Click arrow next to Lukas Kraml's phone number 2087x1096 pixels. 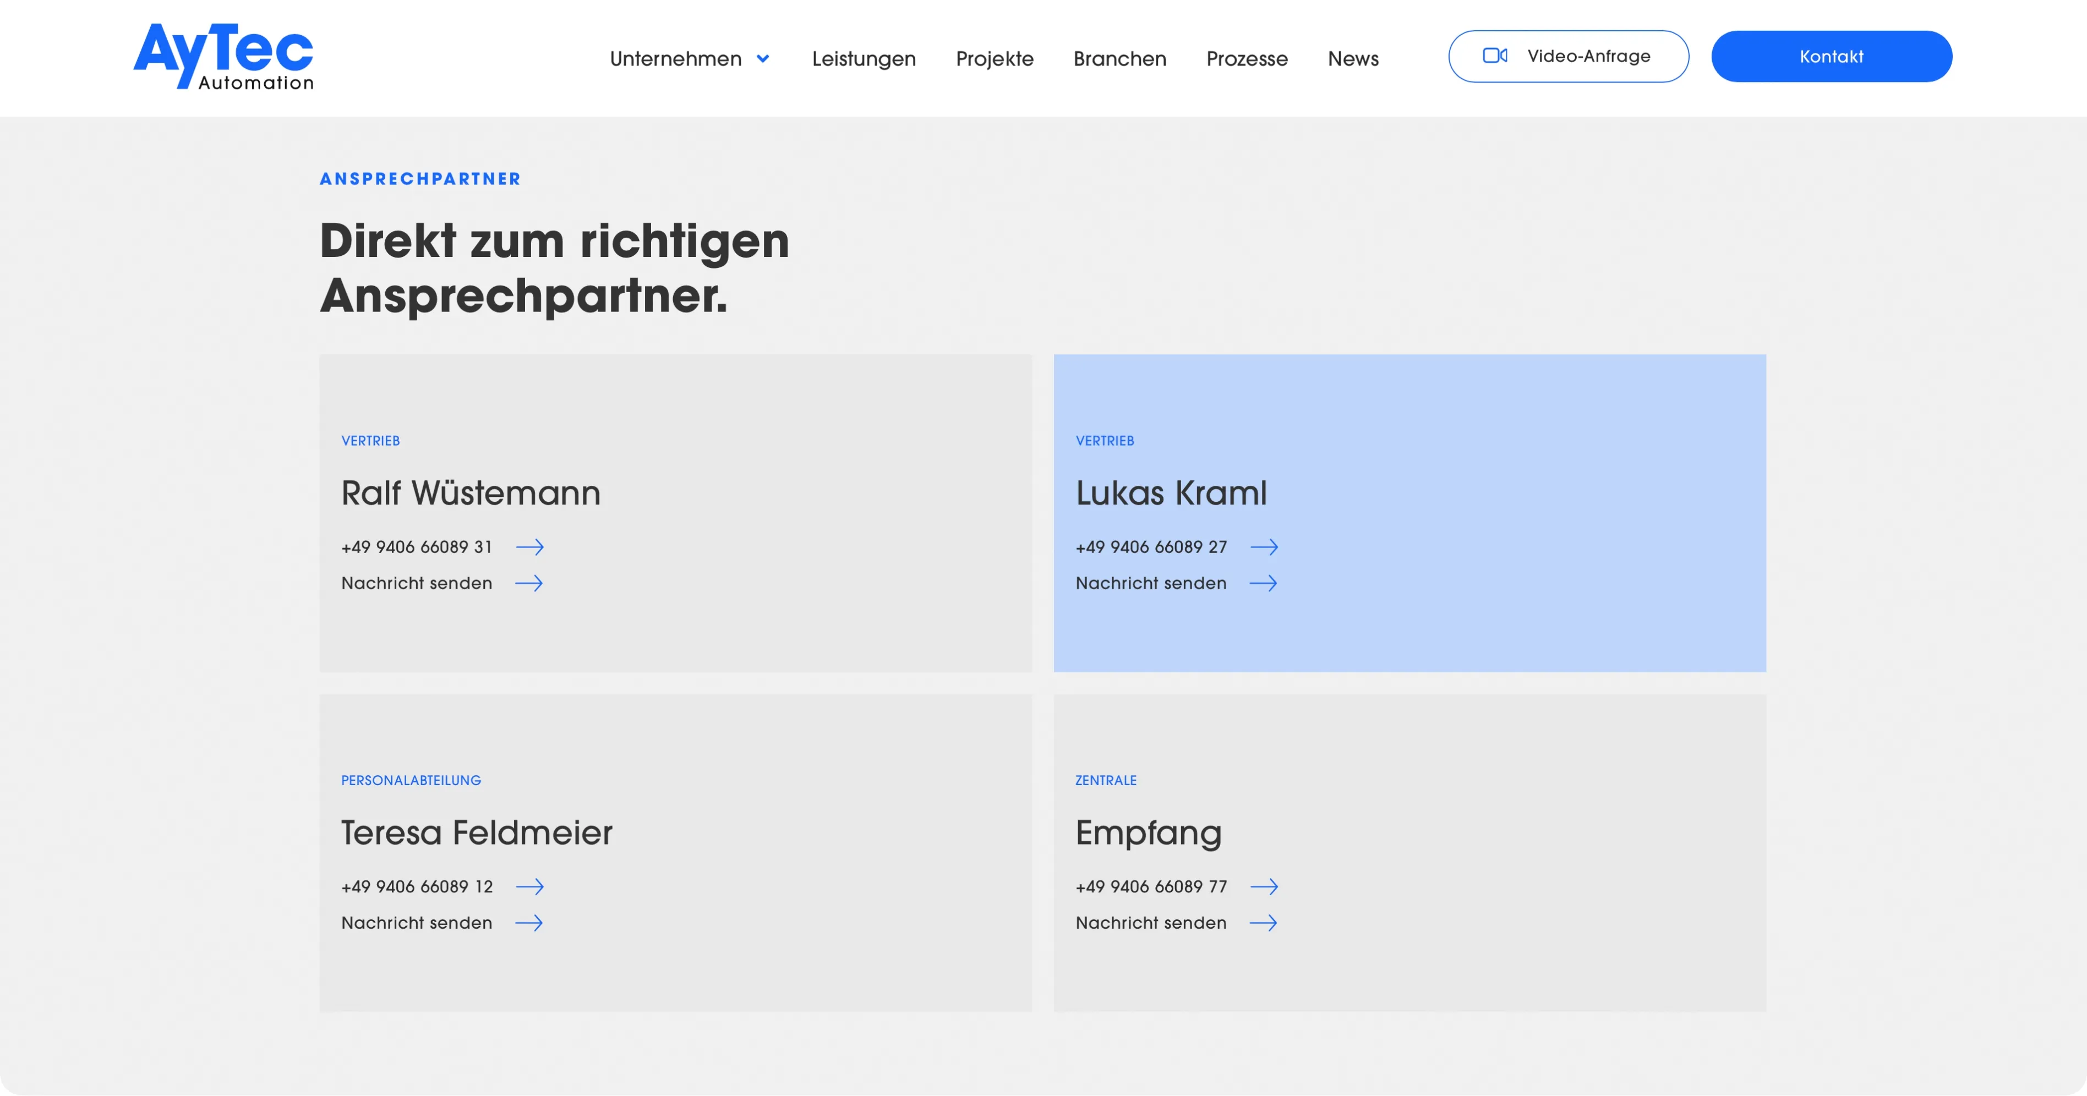coord(1264,547)
